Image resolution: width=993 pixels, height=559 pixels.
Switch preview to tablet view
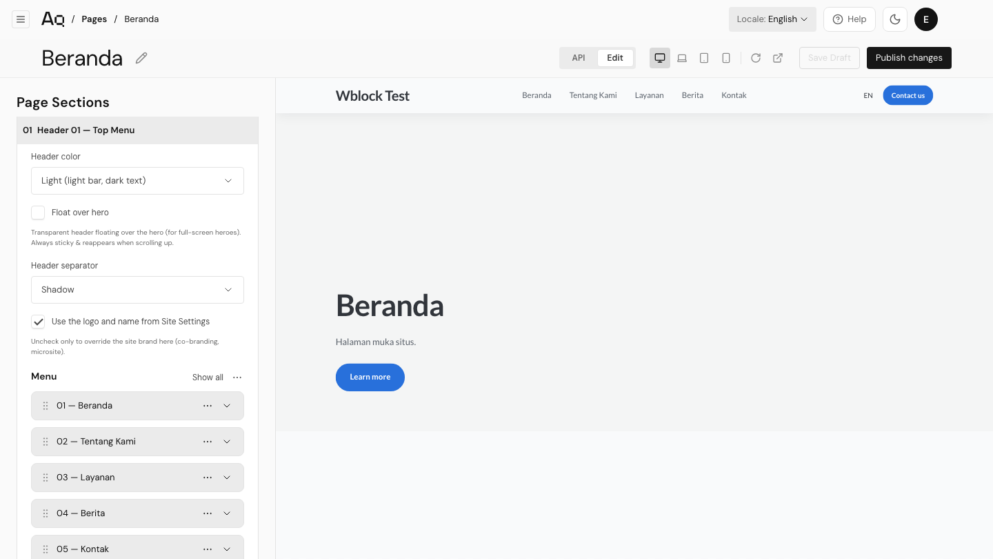pyautogui.click(x=704, y=58)
